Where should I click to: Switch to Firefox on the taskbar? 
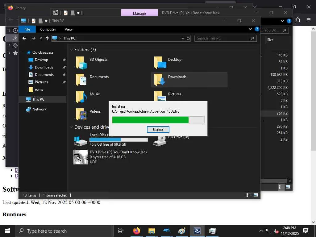click(x=136, y=231)
